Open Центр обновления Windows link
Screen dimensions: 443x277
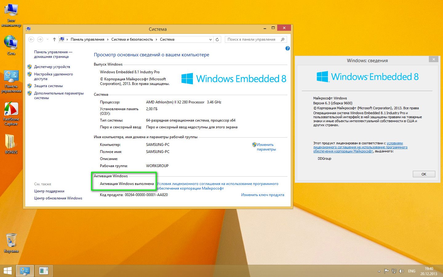58,198
